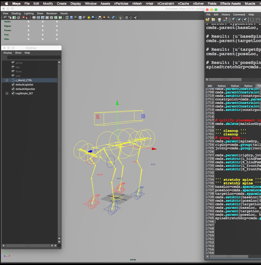Toggle the Gate Mask icon
Image resolution: width=261 pixels, height=265 pixels.
[x=47, y=17]
